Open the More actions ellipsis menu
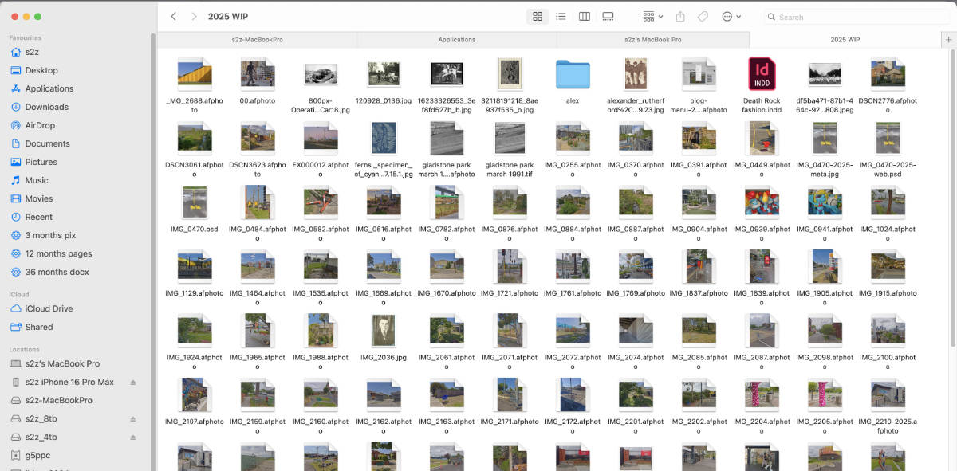The height and width of the screenshot is (471, 957). coord(731,16)
